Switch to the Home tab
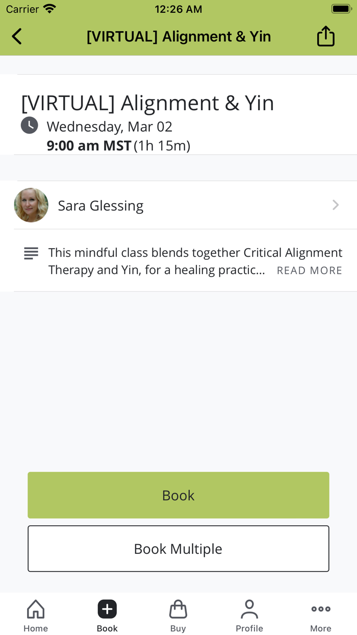 (35, 615)
